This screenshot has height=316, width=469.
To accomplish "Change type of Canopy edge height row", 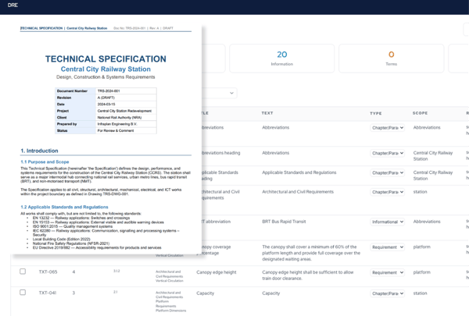I will tap(387, 272).
